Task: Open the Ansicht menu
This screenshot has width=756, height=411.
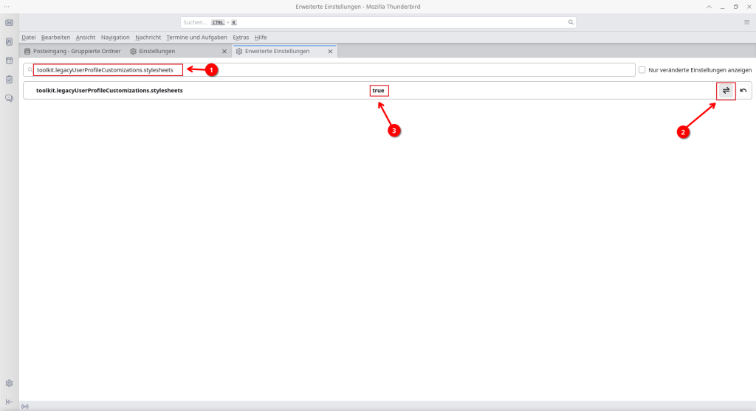Action: pos(86,37)
